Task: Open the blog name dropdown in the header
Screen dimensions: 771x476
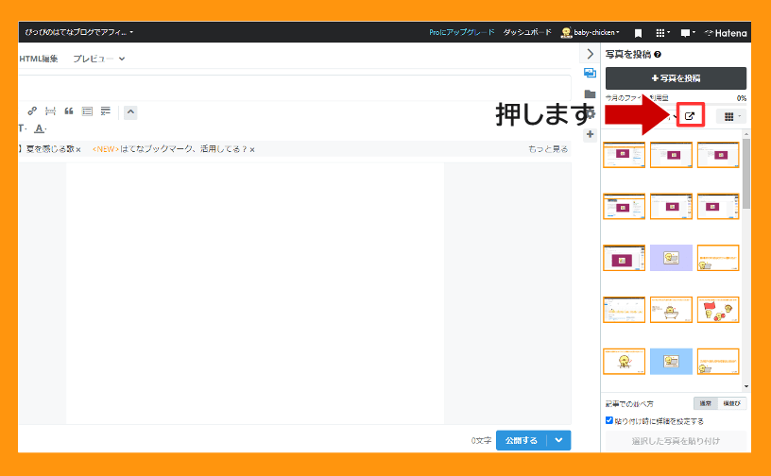Action: coord(79,32)
